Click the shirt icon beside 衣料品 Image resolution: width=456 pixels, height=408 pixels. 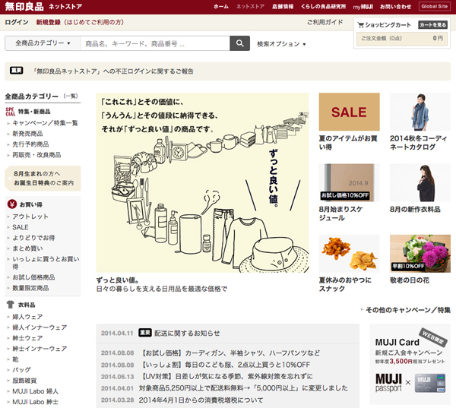(11, 304)
